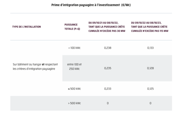Screen dimensions: 176x114
Task: Click the value 0,238
Action: [x=108, y=48]
